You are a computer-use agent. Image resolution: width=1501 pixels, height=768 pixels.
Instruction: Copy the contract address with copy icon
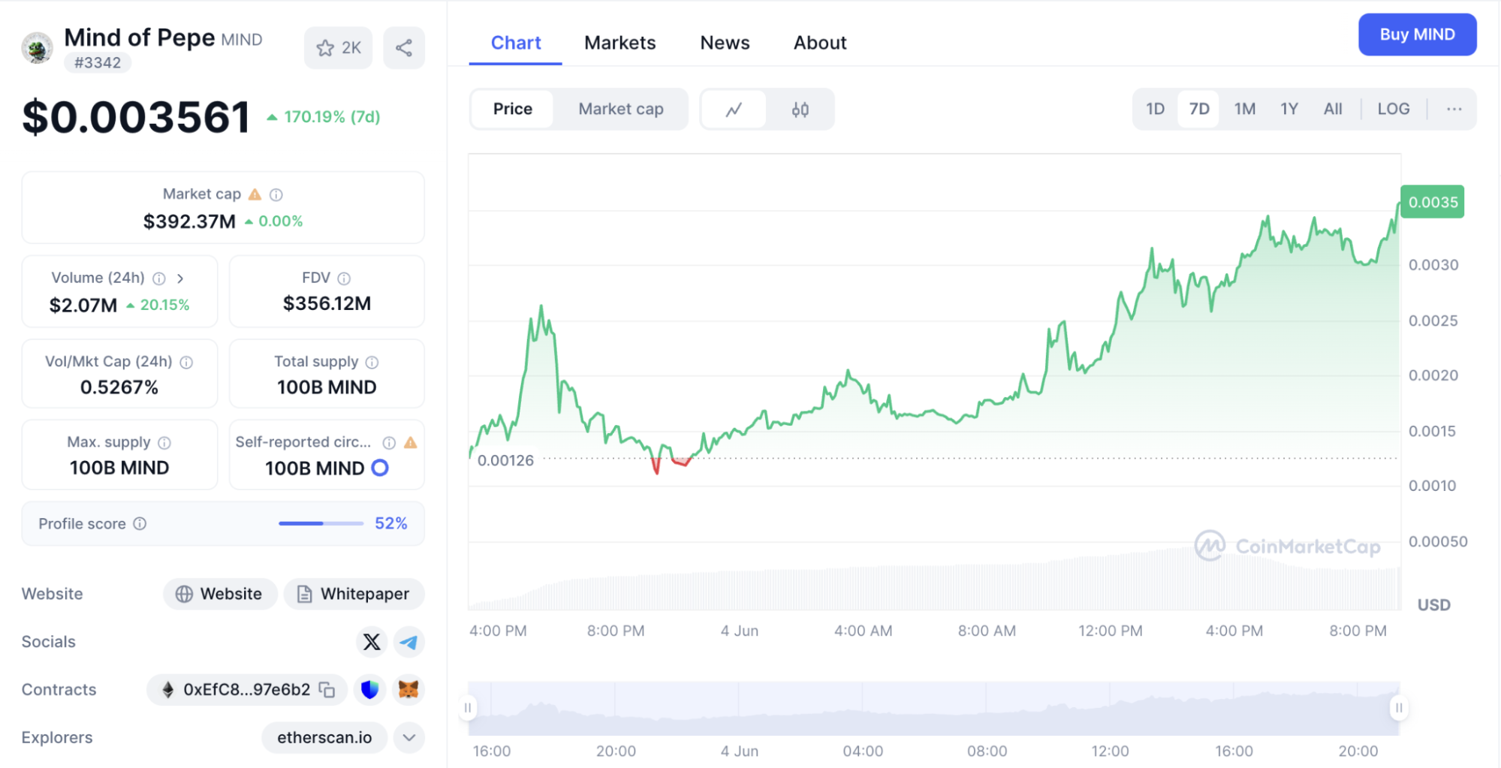tap(327, 689)
